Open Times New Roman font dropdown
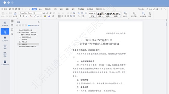This screenshot has width=169, height=94. [26, 13]
